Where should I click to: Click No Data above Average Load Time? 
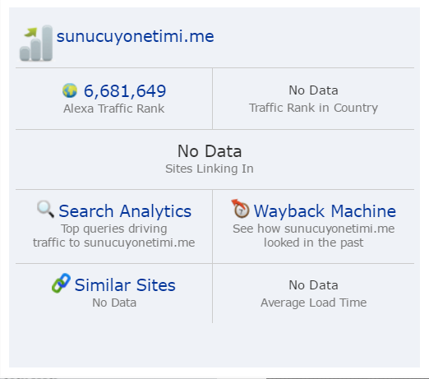coord(313,285)
